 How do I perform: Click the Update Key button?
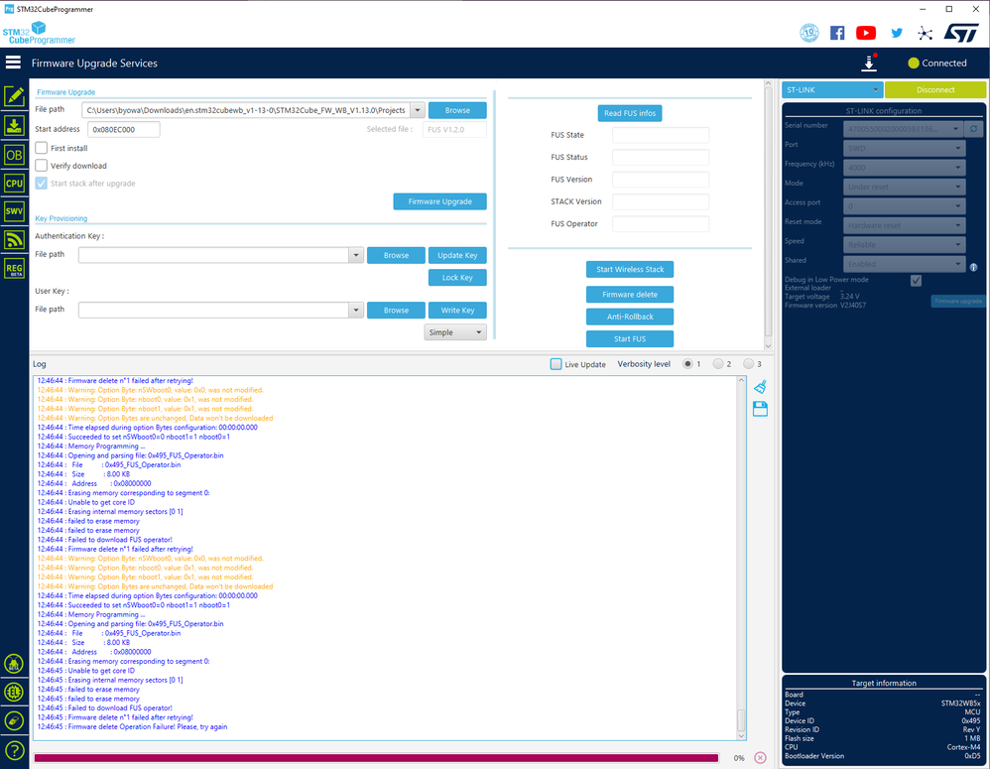457,255
